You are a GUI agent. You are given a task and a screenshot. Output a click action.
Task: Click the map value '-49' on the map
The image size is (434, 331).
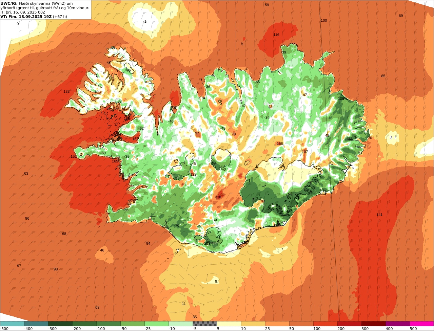click(222, 128)
